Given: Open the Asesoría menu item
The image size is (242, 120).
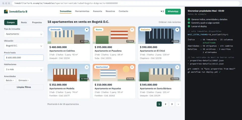Looking at the screenshot, I should (x=97, y=11).
